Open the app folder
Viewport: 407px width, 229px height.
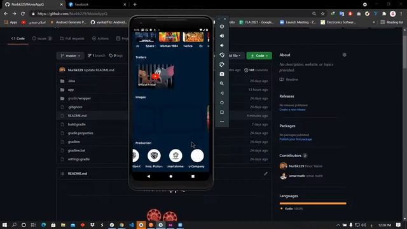pos(71,90)
